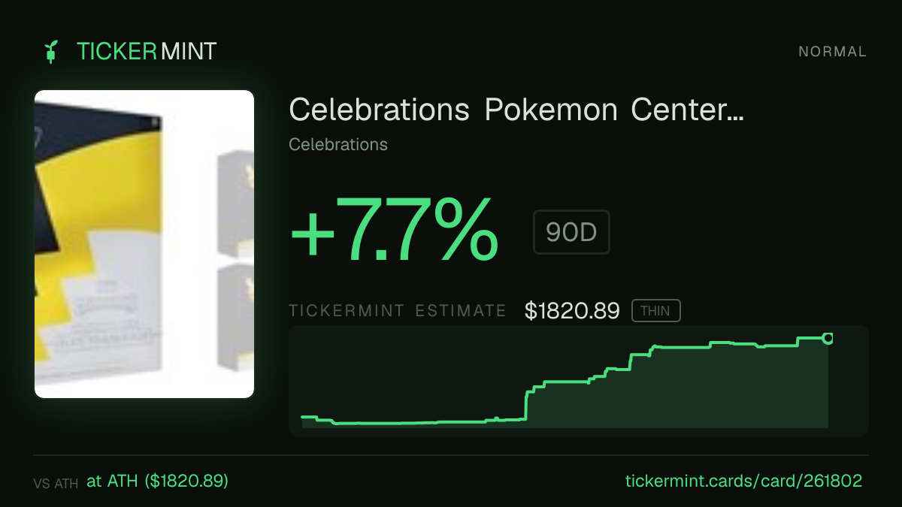Select the NORMAL variant label
The image size is (902, 507).
coord(833,52)
